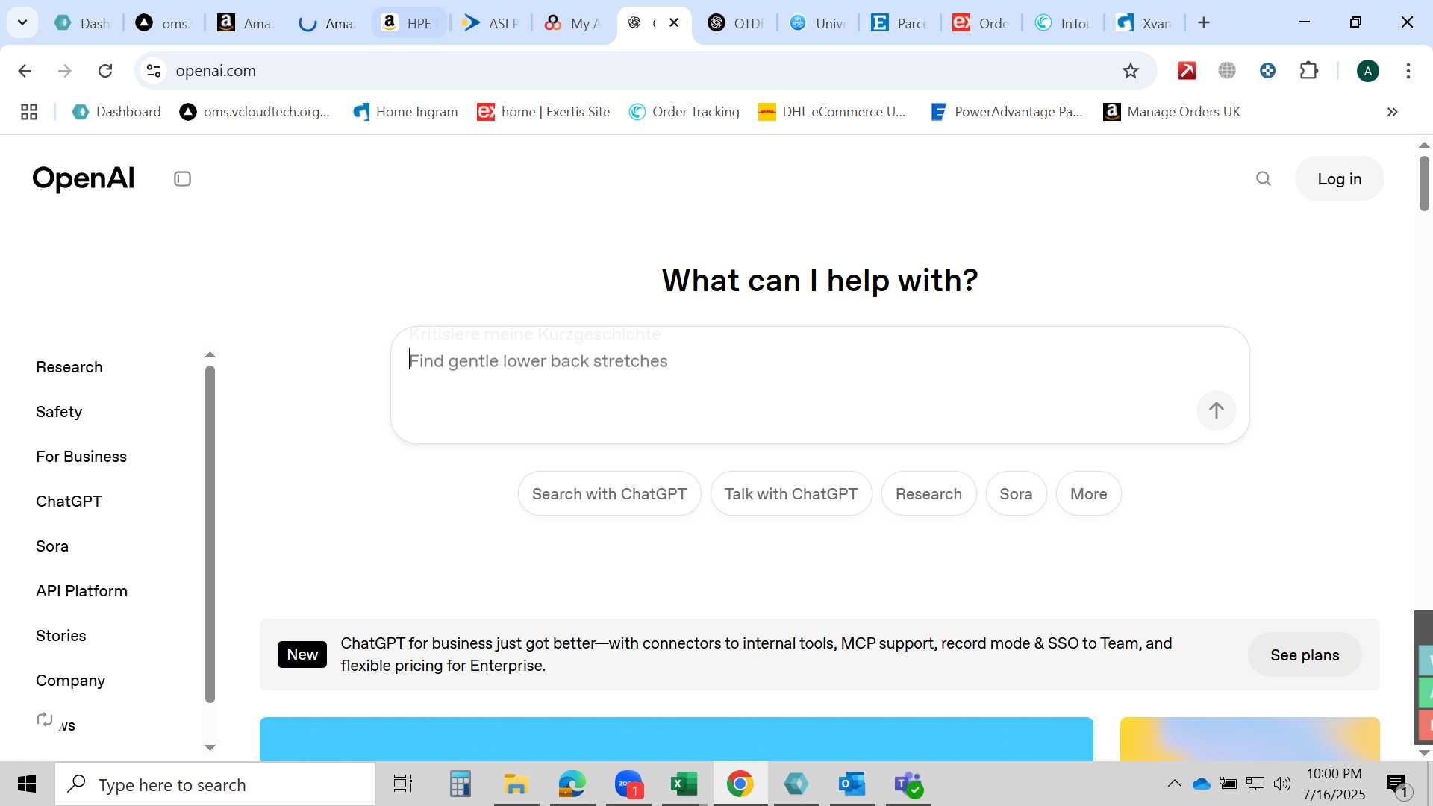
Task: Select the Research chip under prompt
Action: [x=928, y=494]
